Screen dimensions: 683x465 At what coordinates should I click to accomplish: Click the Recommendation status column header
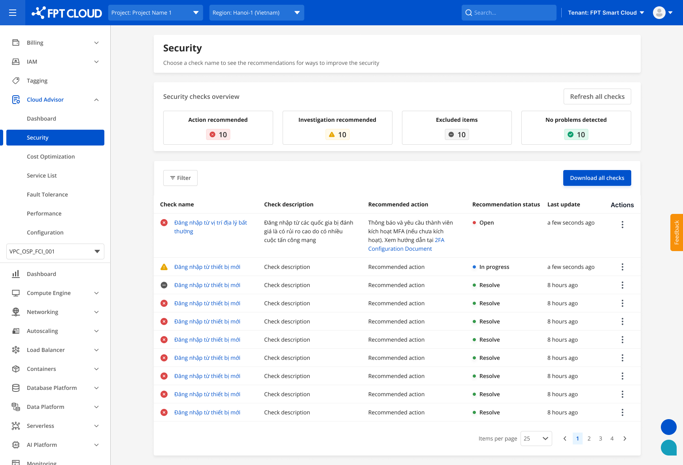[x=506, y=204]
